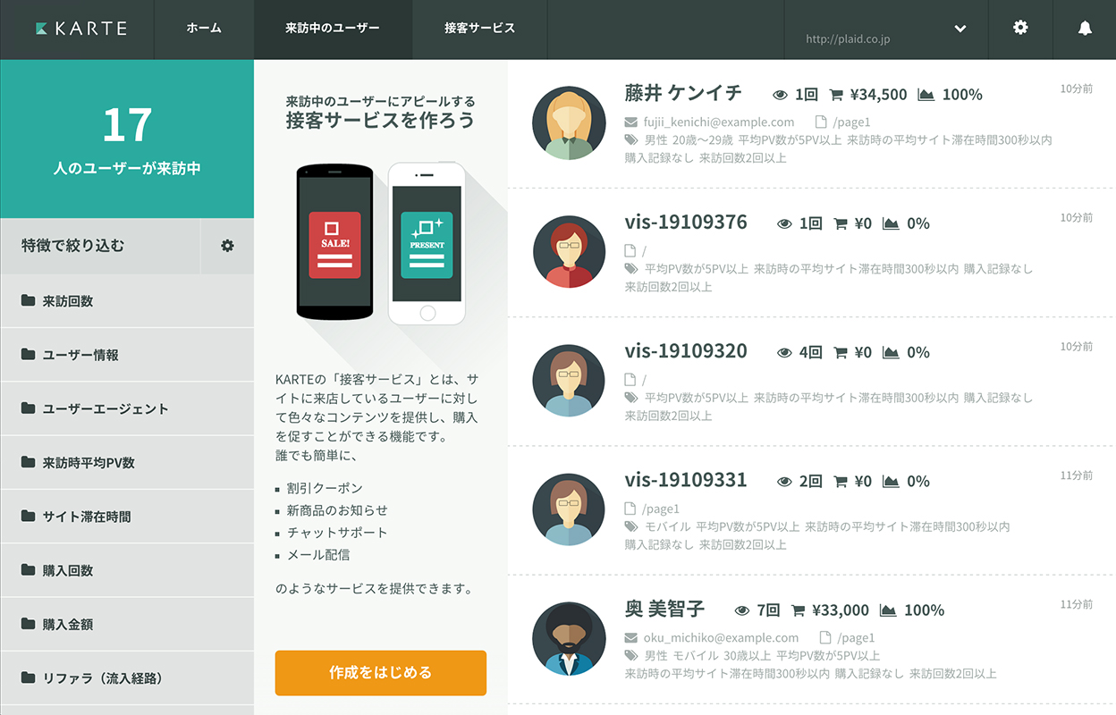Open the 接客サービス tab
The width and height of the screenshot is (1116, 715).
click(x=479, y=29)
